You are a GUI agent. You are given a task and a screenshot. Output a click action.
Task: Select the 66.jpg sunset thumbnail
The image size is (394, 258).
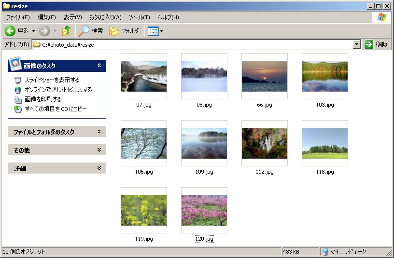tap(264, 76)
